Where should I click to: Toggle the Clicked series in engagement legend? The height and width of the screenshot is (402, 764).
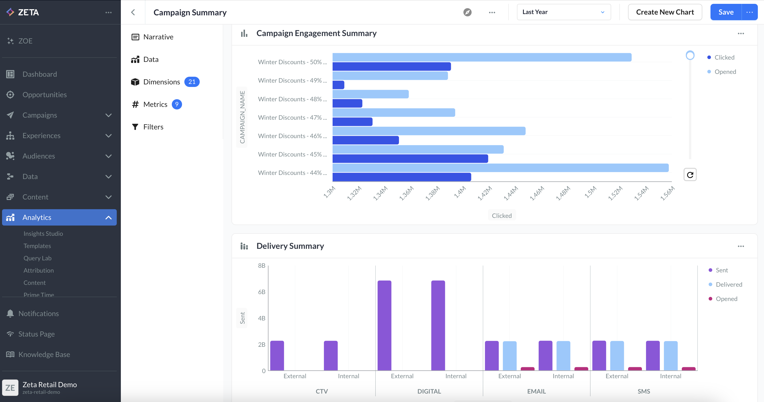tap(724, 58)
